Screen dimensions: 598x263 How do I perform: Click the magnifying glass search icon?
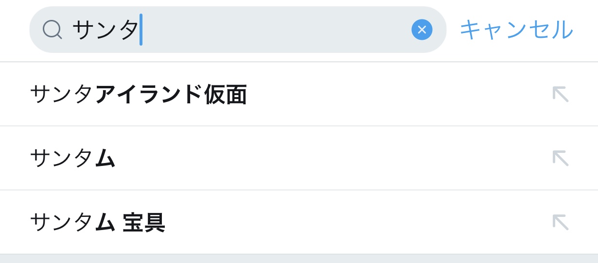click(x=52, y=29)
